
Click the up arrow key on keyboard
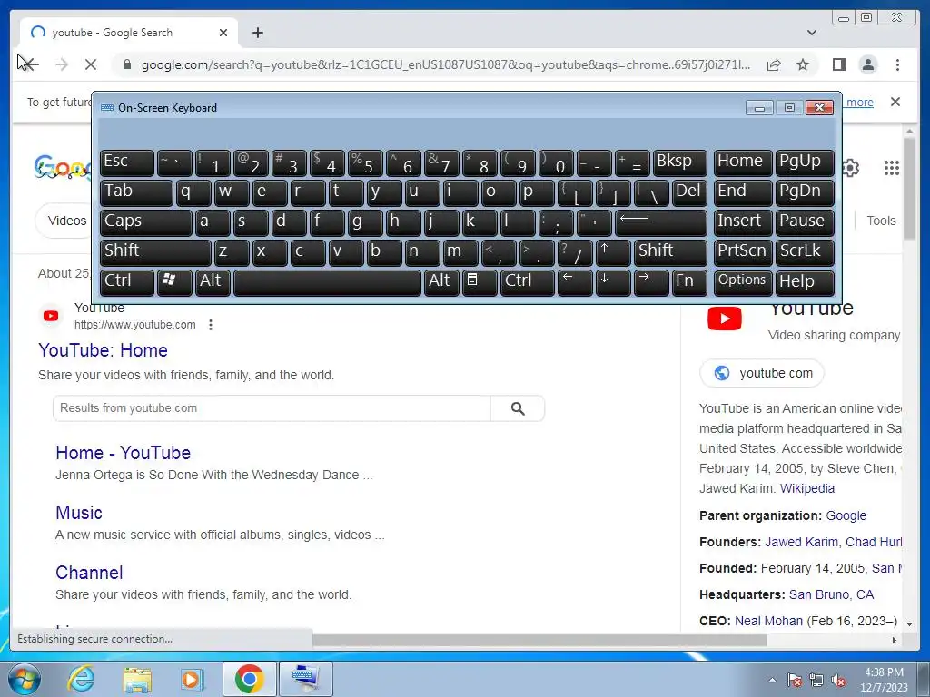[613, 252]
